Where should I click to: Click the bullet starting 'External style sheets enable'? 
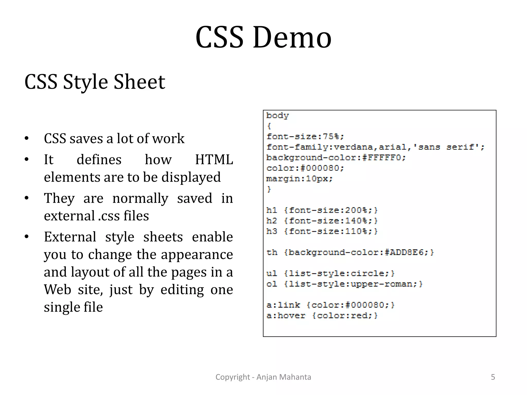[138, 272]
